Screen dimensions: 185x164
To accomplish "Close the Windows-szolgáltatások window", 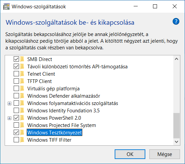I will pos(175,6).
